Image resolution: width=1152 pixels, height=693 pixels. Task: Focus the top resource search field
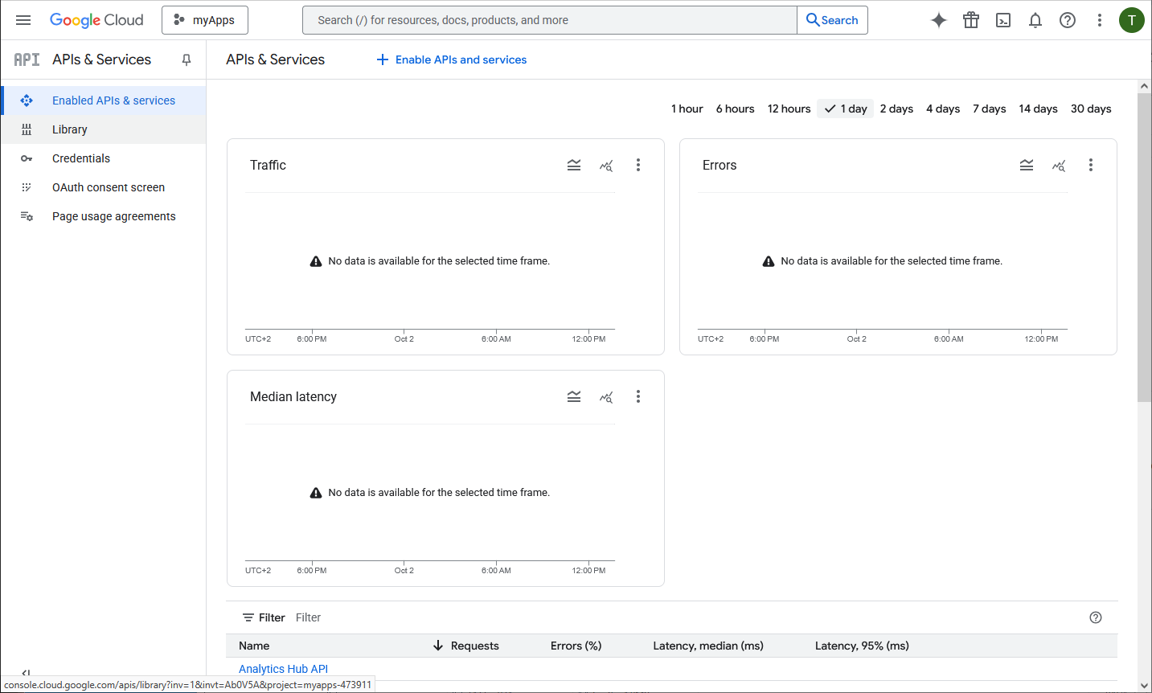[x=549, y=20]
